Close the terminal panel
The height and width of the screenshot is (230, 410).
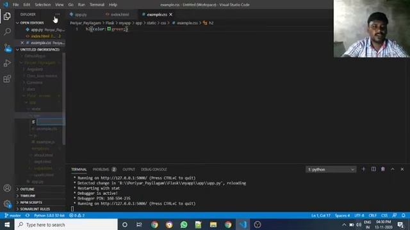pyautogui.click(x=402, y=169)
